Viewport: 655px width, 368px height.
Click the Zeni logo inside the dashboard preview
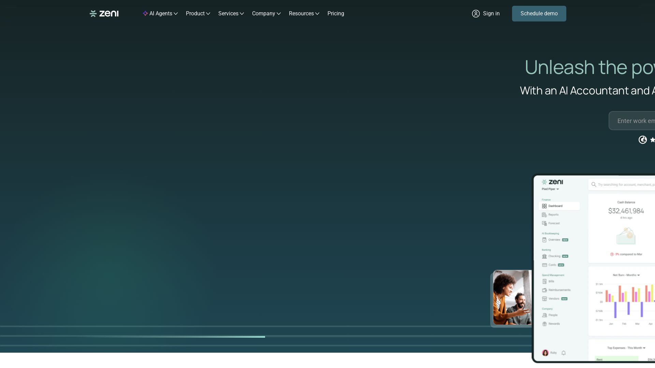tap(552, 182)
